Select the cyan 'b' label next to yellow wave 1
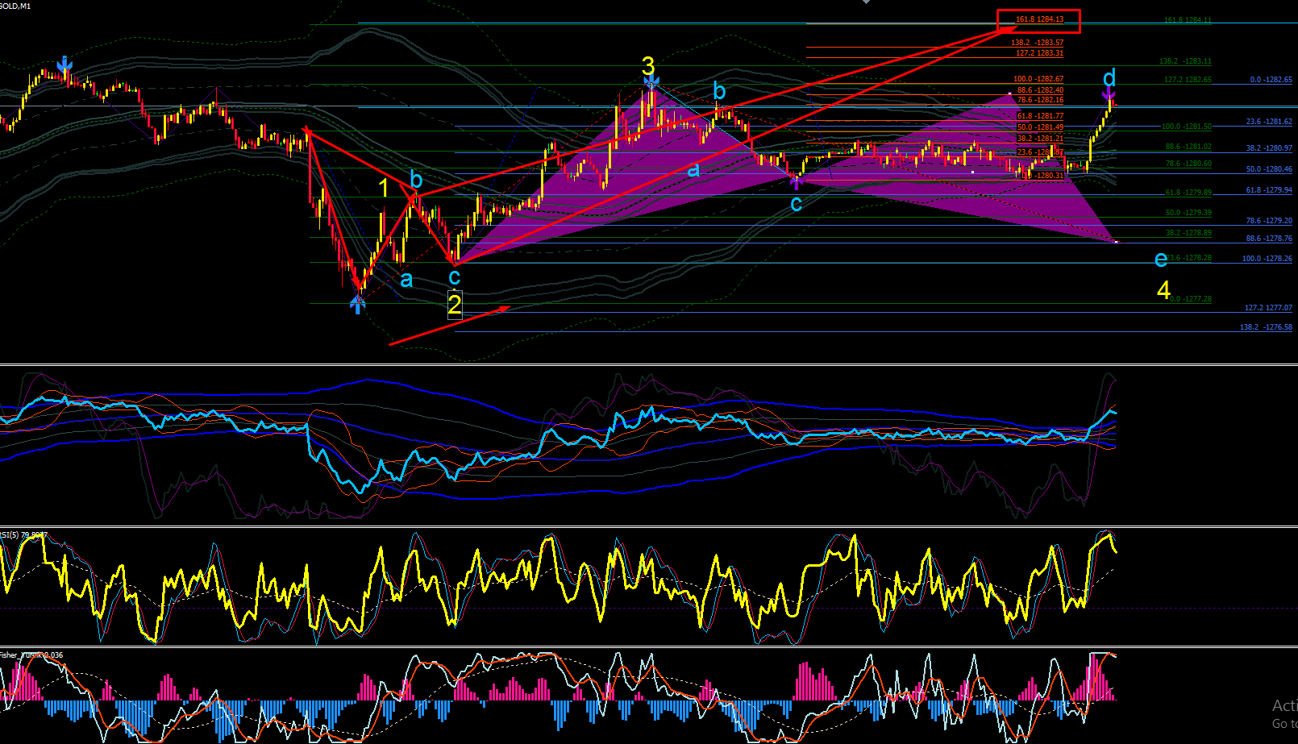Image resolution: width=1298 pixels, height=744 pixels. pyautogui.click(x=416, y=180)
